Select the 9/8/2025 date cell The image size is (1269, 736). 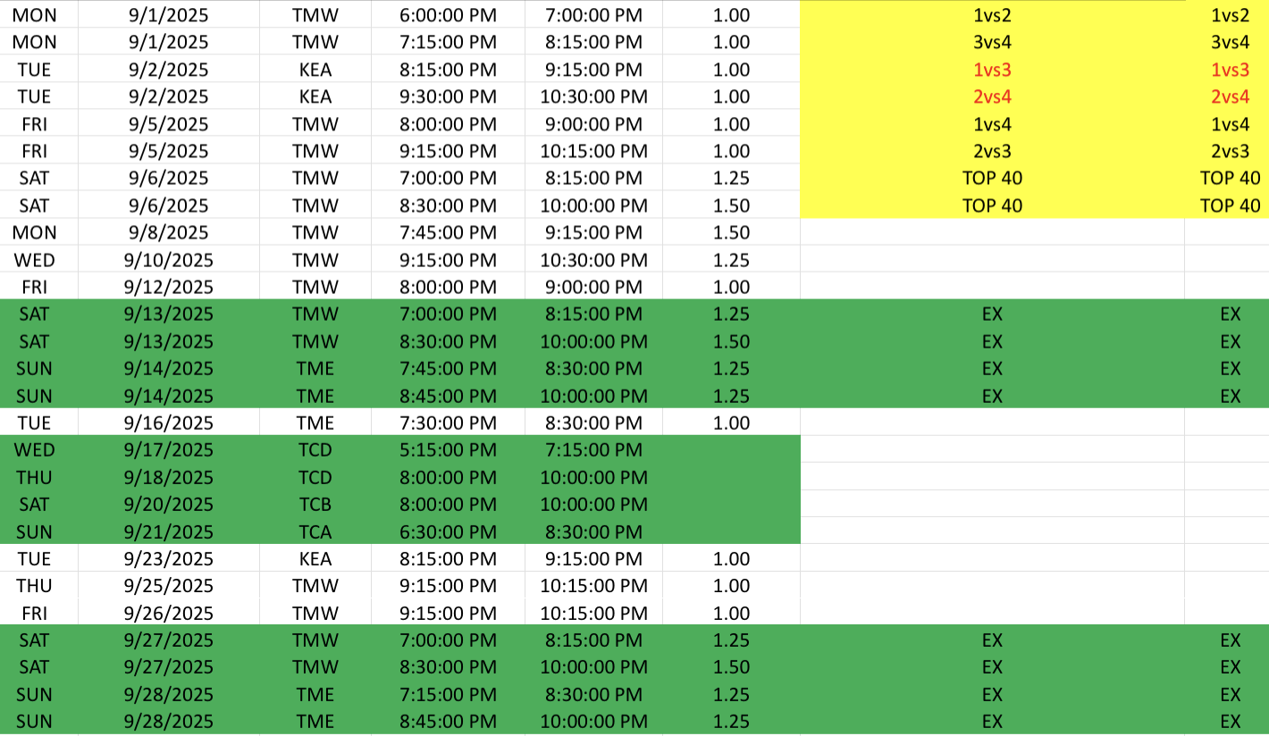click(x=169, y=232)
